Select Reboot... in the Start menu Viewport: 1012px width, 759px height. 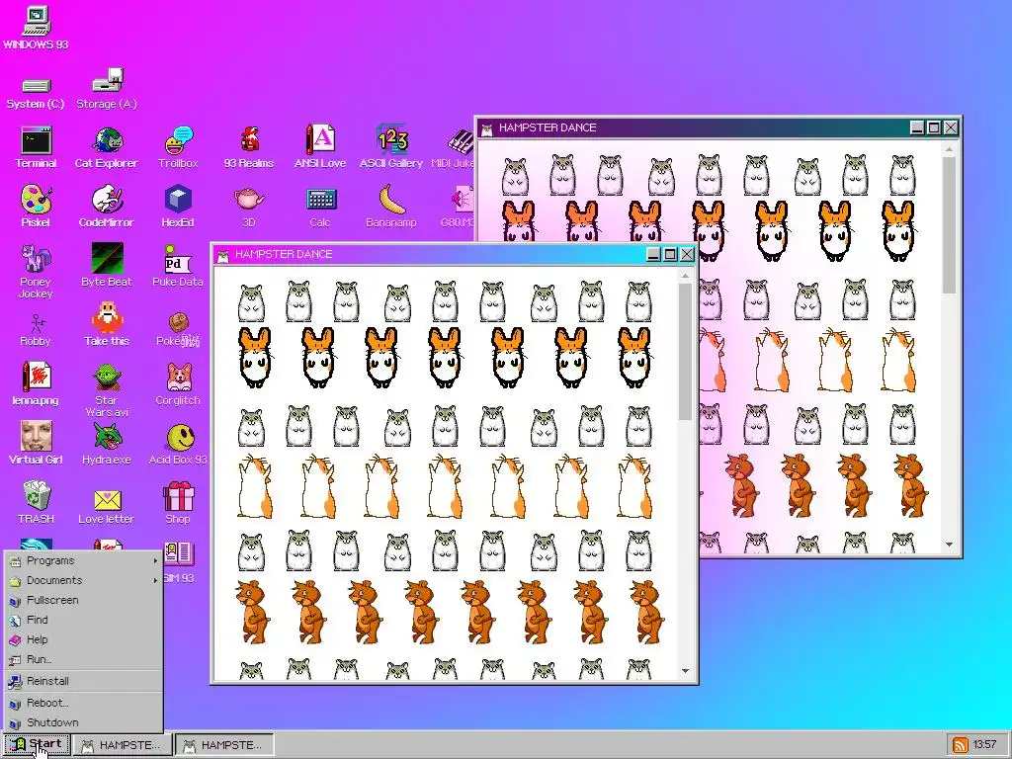tap(83, 703)
